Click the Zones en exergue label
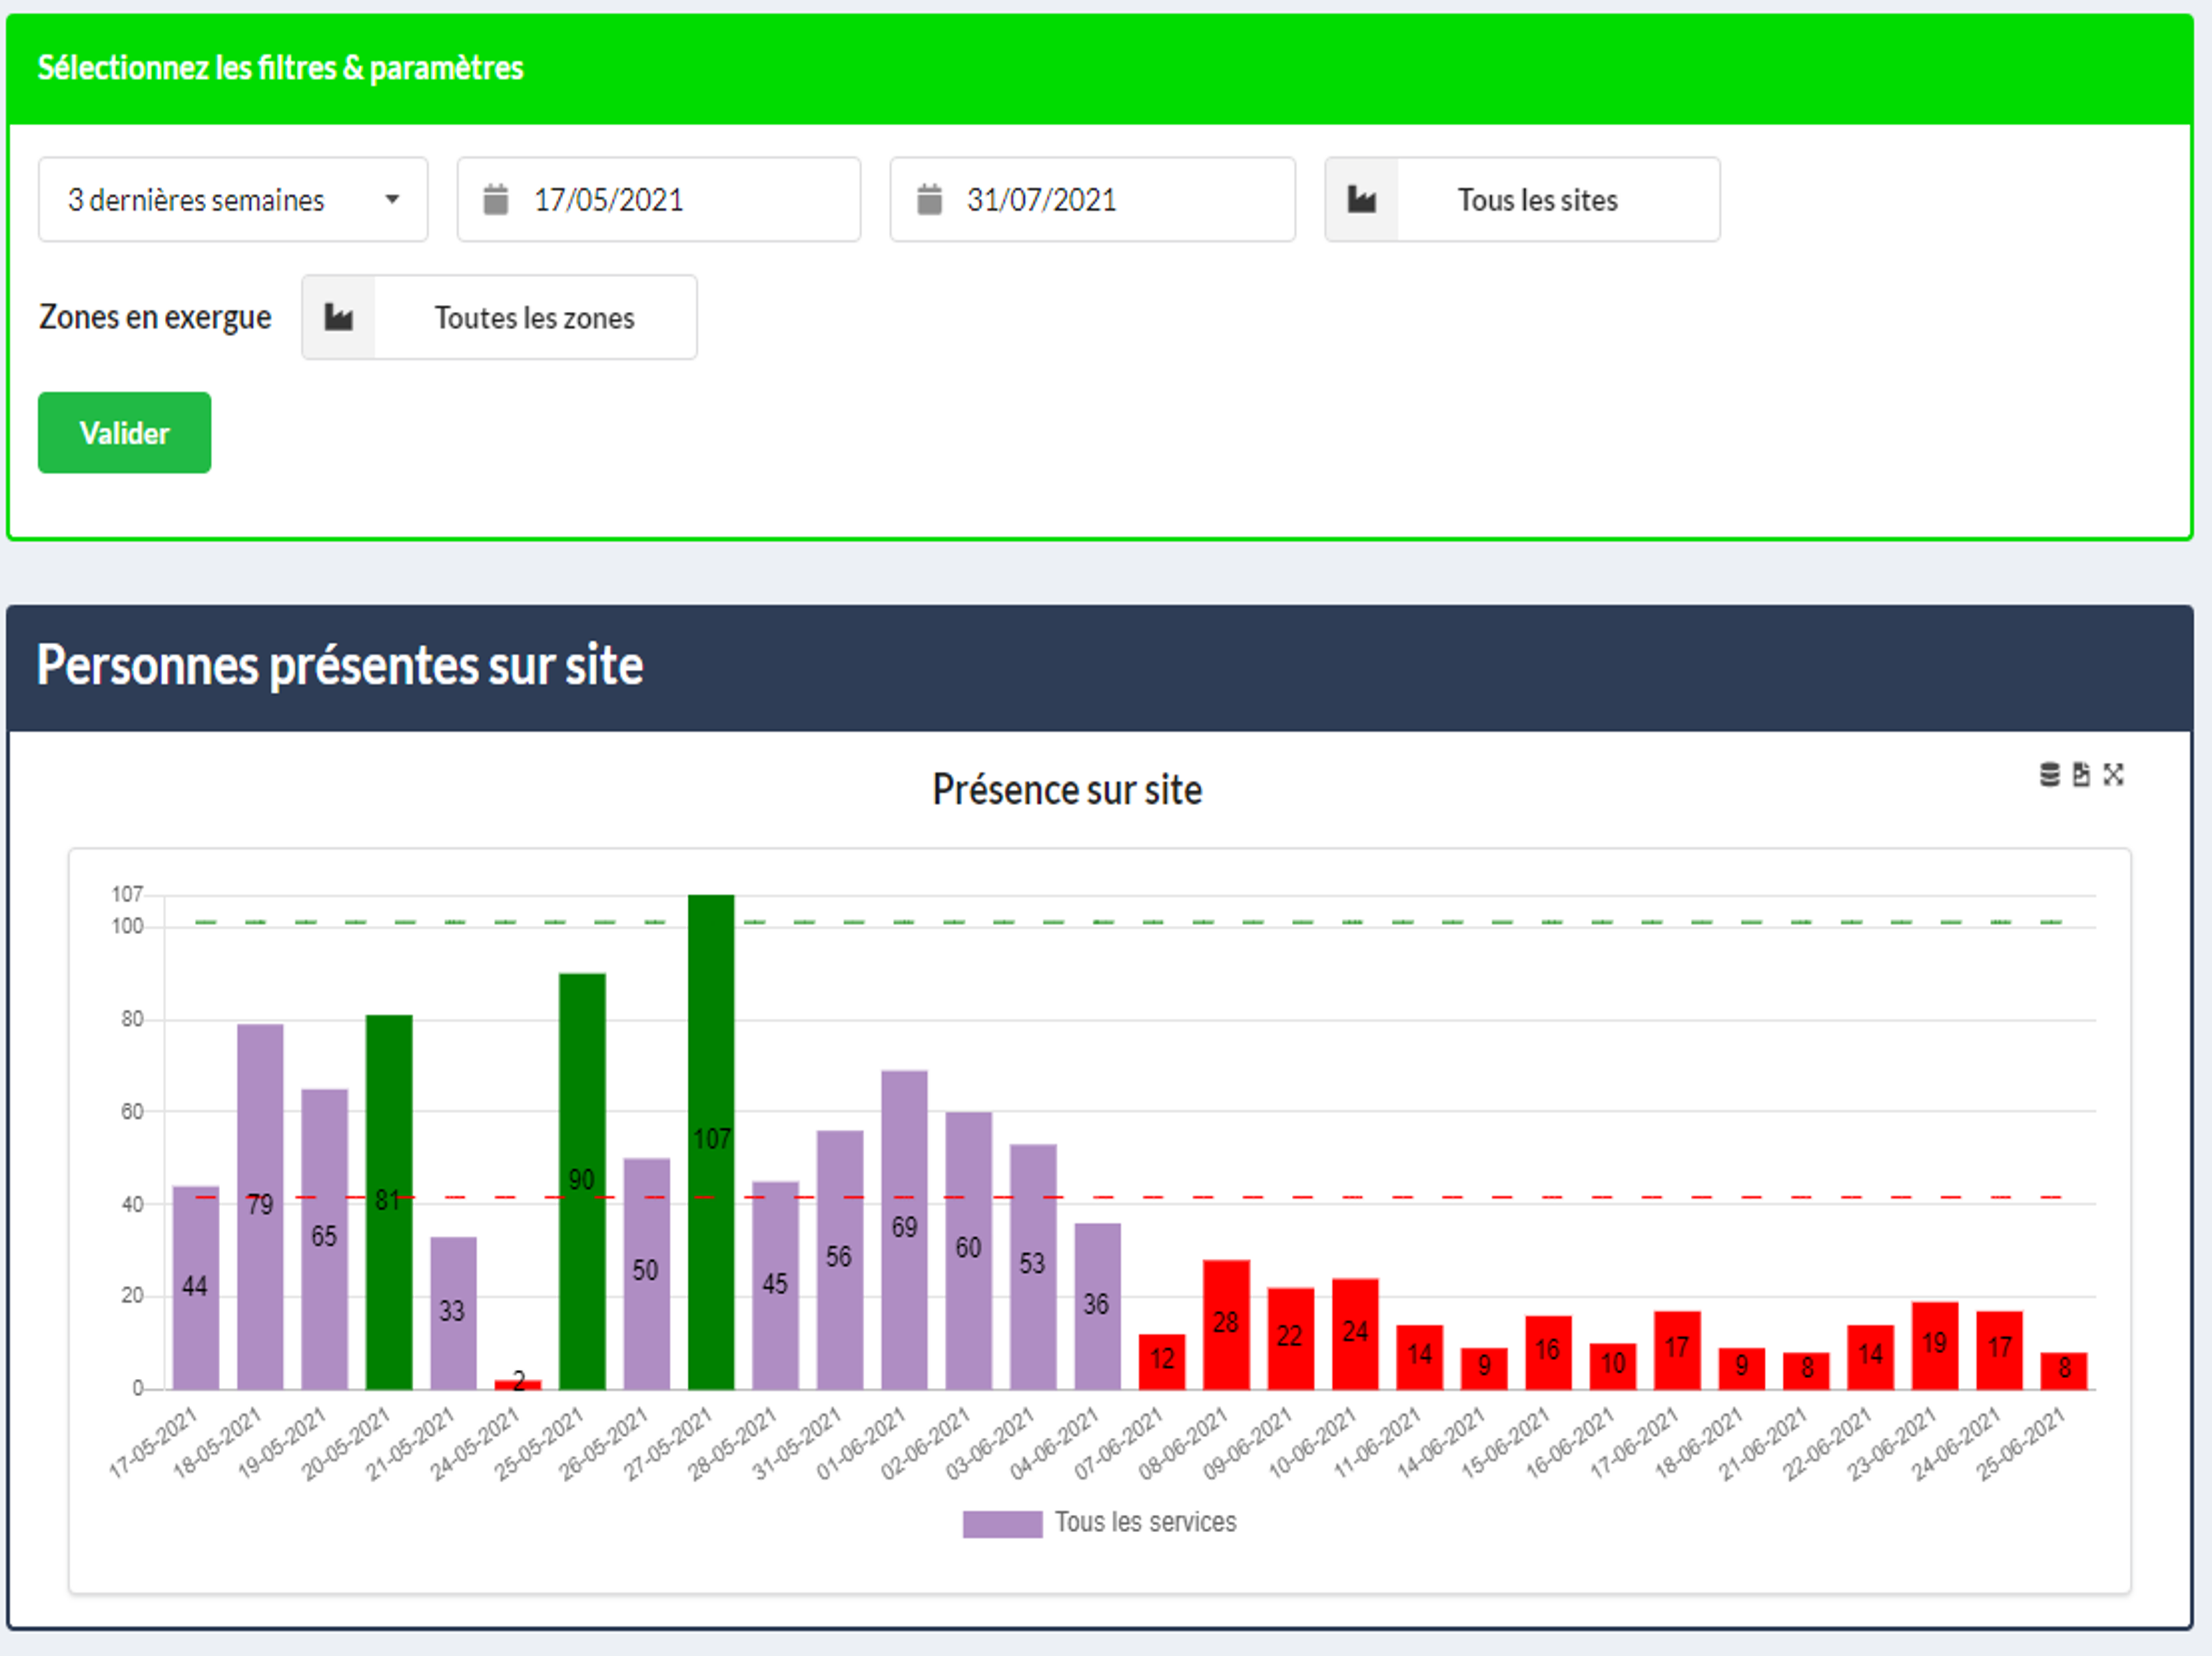Screen dimensions: 2212x1656 point(155,318)
